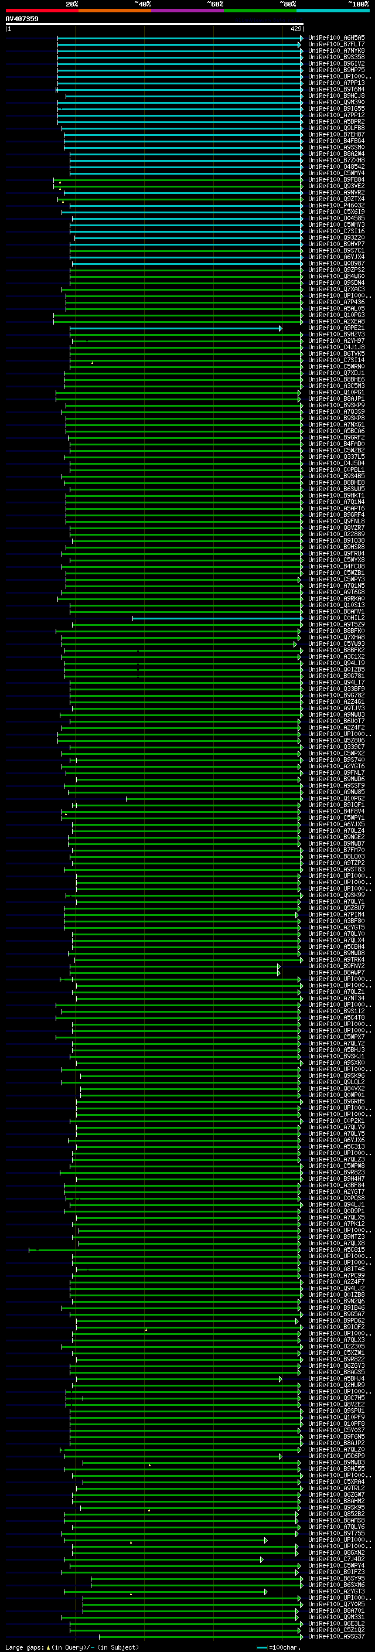Select the UniRef100_B9HKT1 label
The width and height of the screenshot is (375, 1652).
click(336, 495)
